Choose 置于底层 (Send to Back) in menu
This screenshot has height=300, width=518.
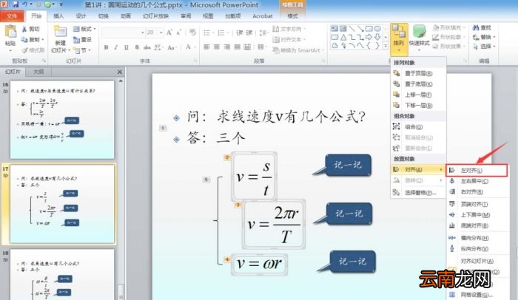[x=418, y=84]
